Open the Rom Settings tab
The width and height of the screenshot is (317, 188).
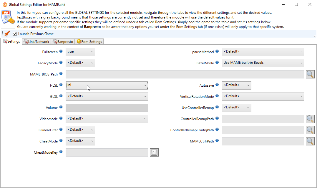[89, 42]
